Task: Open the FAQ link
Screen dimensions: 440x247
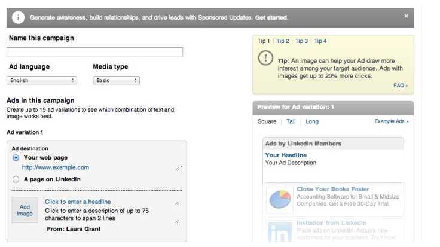Action: click(401, 86)
